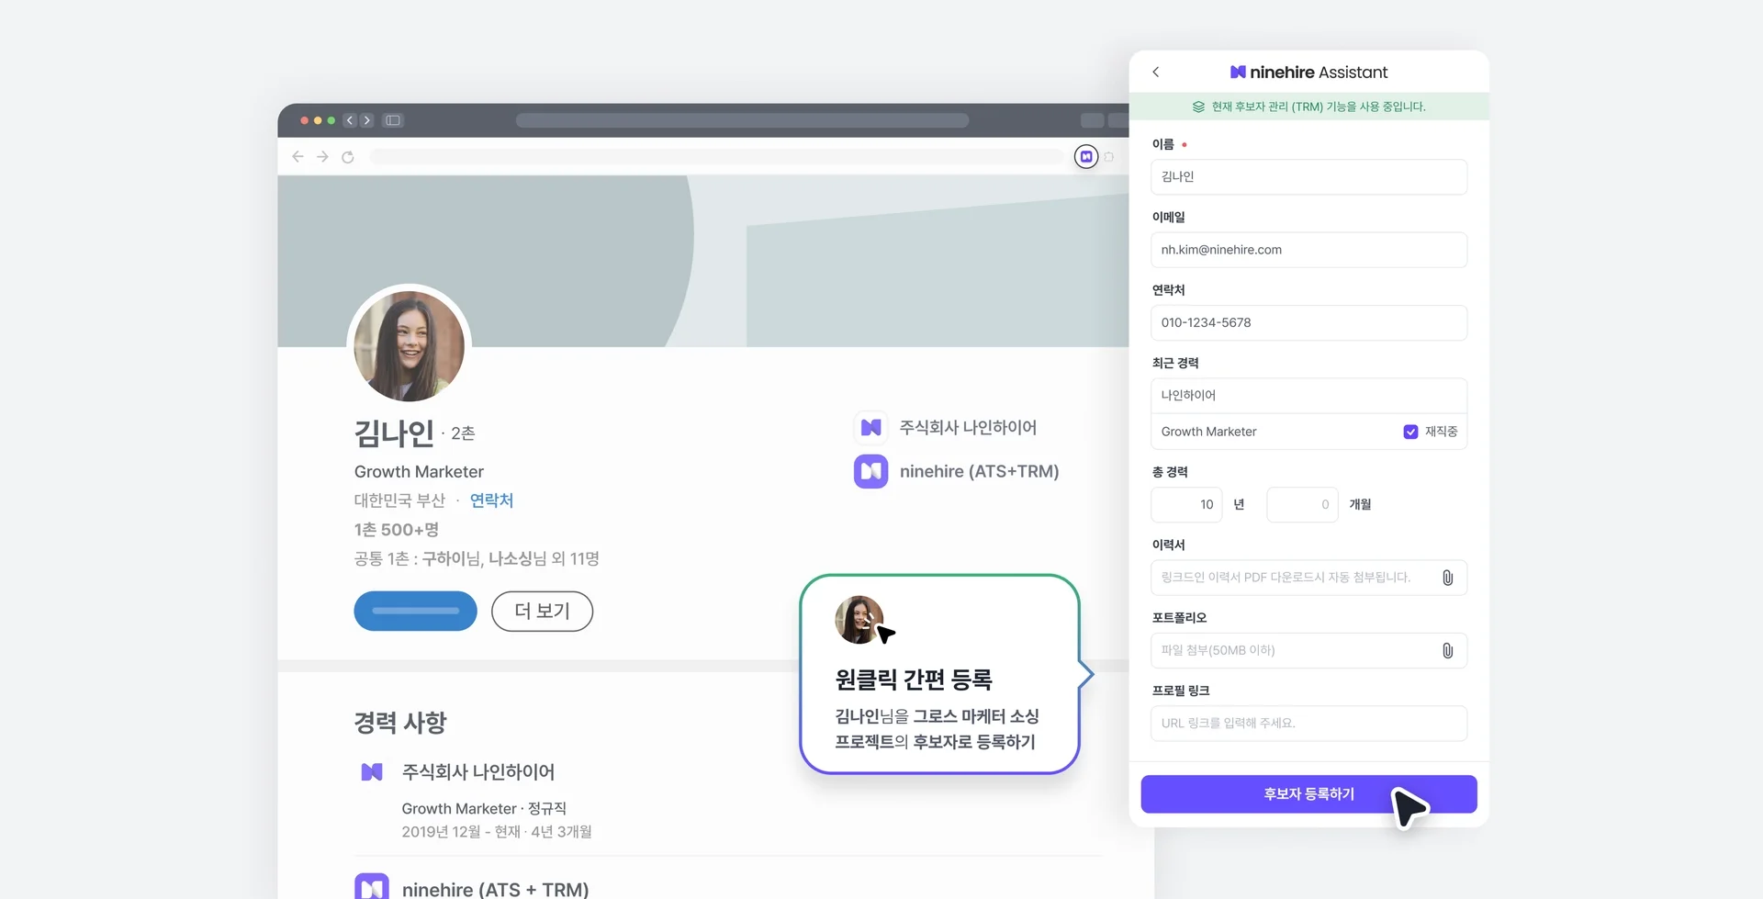1763x899 pixels.
Task: Click the 이름 input field
Action: [x=1308, y=176]
